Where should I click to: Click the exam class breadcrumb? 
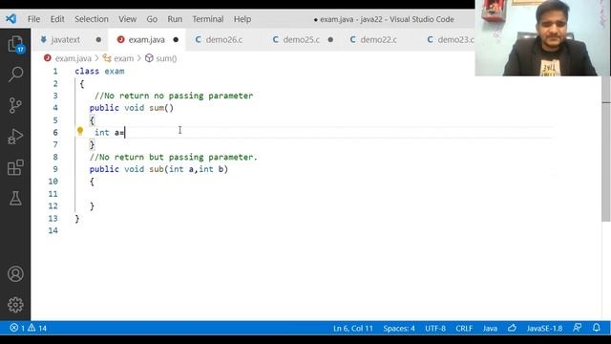(x=118, y=58)
